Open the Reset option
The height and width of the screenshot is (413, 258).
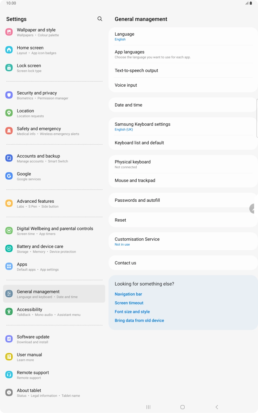pos(183,220)
